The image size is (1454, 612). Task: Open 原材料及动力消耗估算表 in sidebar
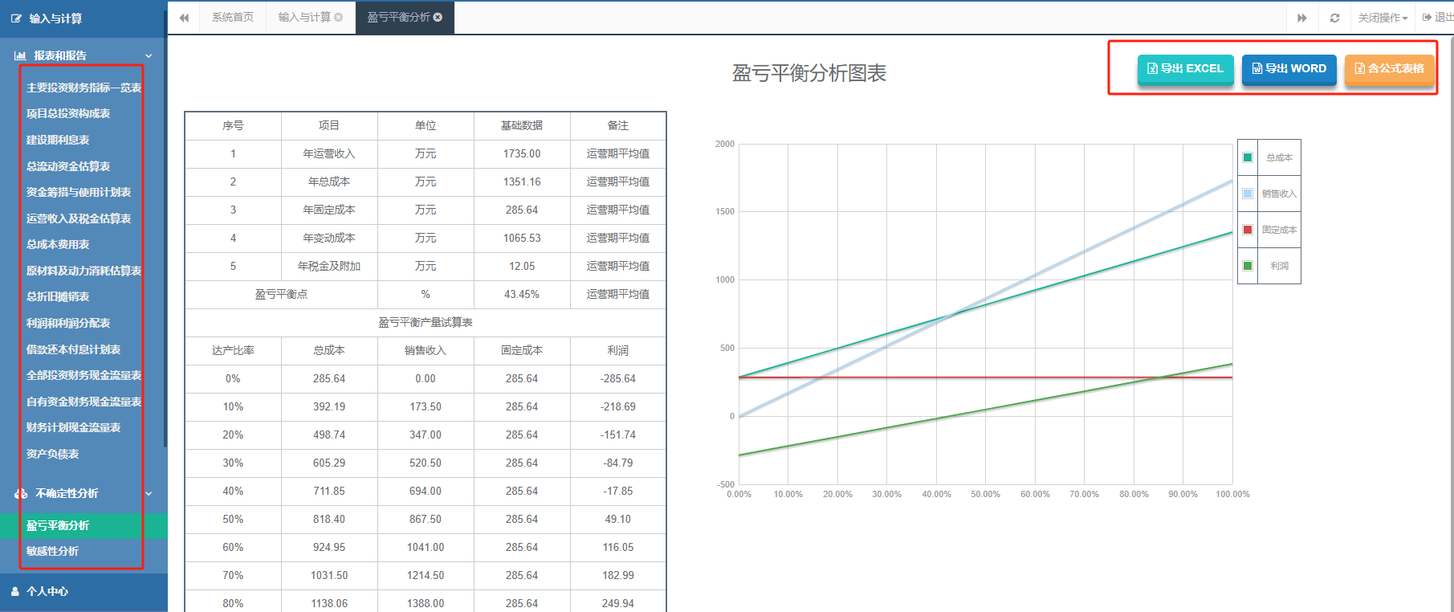tap(83, 271)
